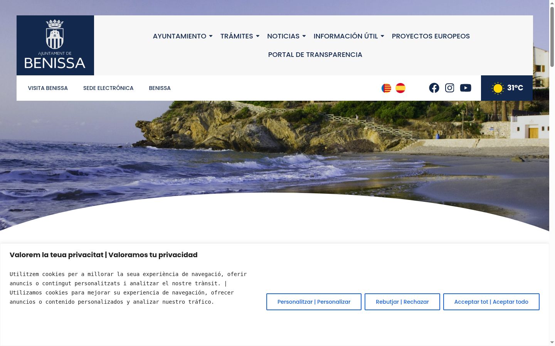Click Rebutjar | Rechazar cookie button
Viewport: 555px width, 346px height.
(402, 302)
